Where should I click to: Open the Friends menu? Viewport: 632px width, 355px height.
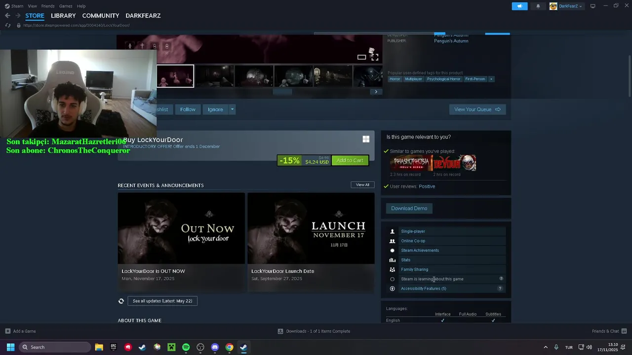(x=48, y=6)
